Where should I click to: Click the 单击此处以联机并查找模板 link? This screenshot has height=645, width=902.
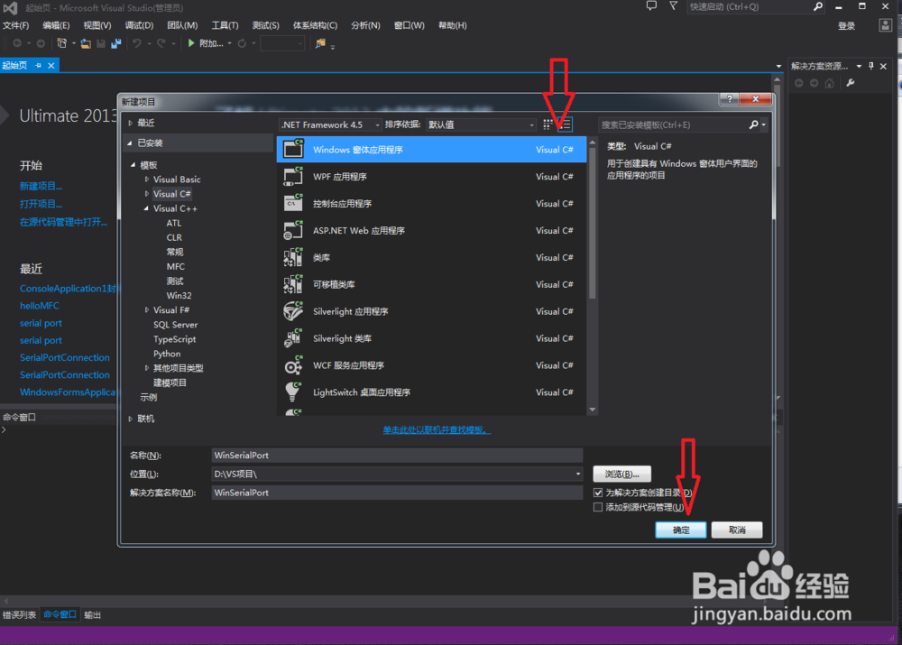pyautogui.click(x=437, y=429)
